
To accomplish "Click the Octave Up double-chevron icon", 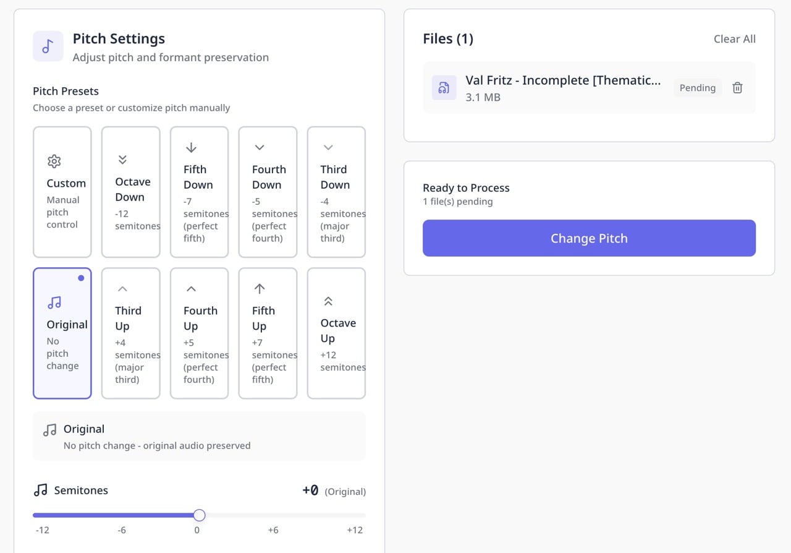I will [x=328, y=301].
